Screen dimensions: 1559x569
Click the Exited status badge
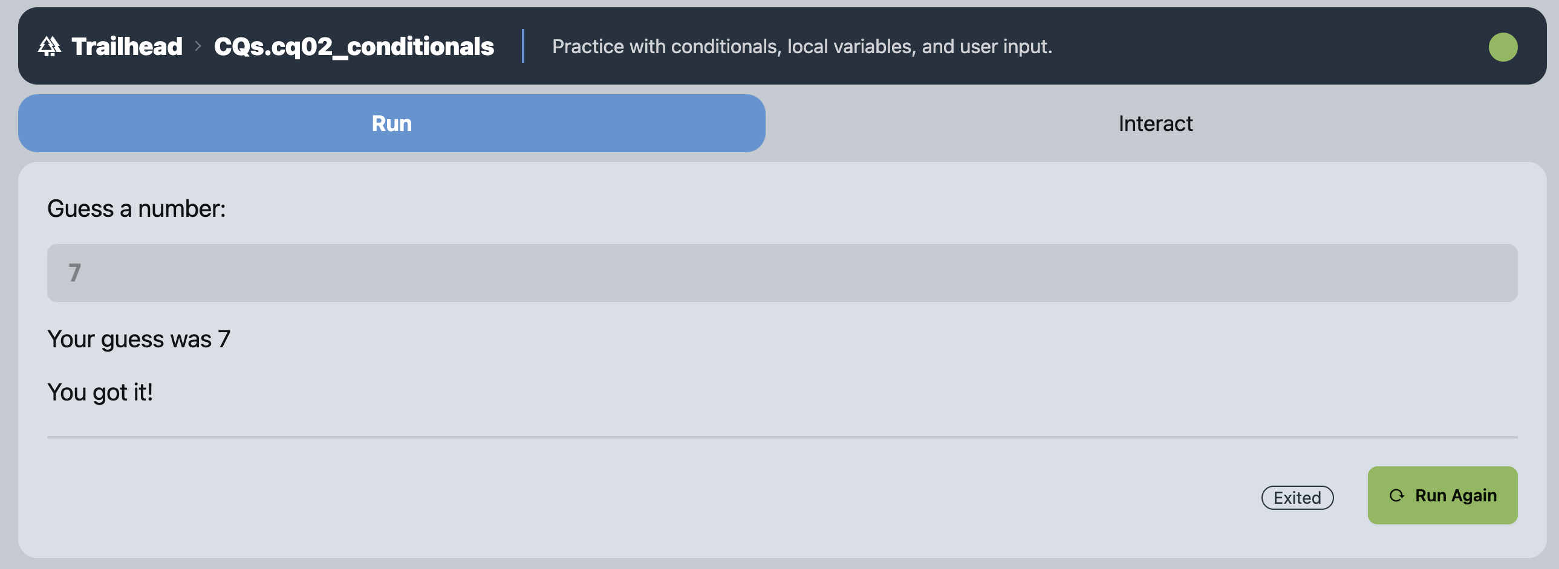point(1297,498)
